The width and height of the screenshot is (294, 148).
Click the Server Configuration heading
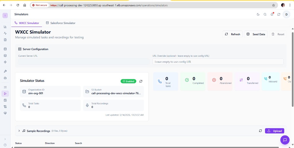click(x=35, y=49)
